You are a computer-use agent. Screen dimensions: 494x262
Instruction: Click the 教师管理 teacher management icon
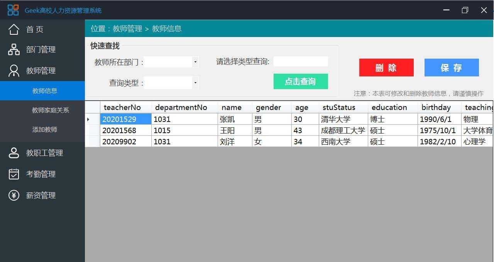[x=14, y=71]
